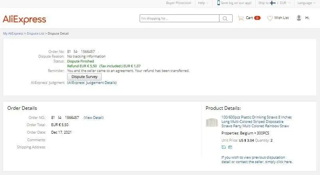Click the Product Details heading
The width and height of the screenshot is (320, 175).
[223, 108]
